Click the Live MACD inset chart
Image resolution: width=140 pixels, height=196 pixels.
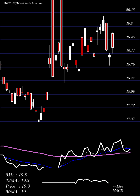tap(77, 182)
